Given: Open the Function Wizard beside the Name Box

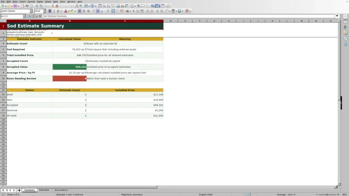Looking at the screenshot, I should click(x=29, y=16).
